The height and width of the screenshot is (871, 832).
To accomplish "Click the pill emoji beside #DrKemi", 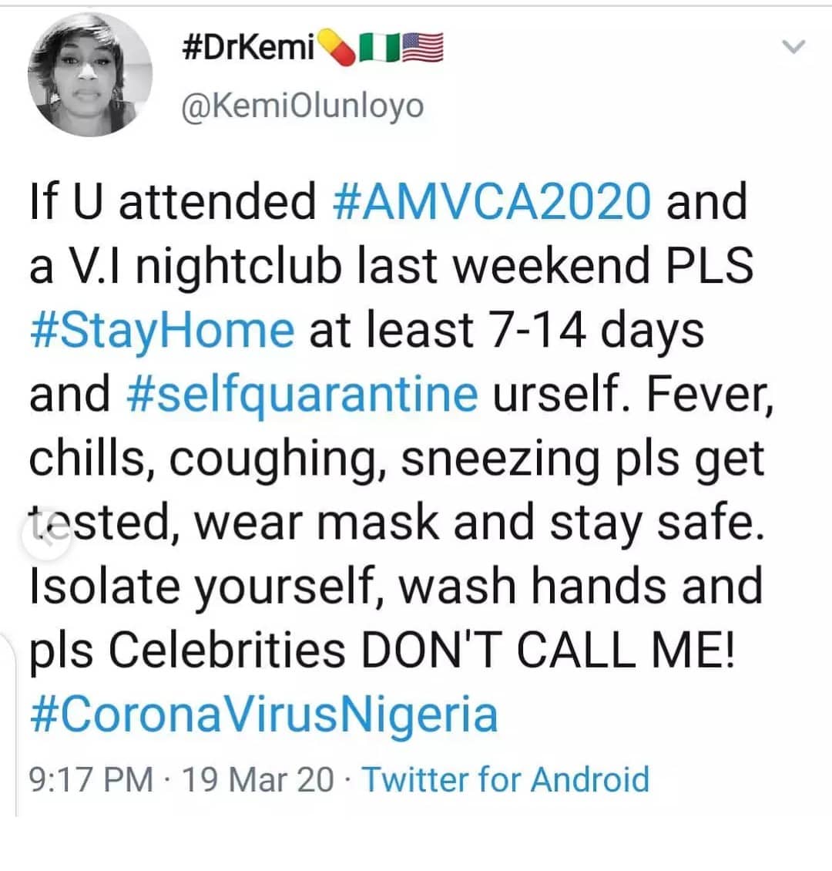I will click(x=338, y=49).
